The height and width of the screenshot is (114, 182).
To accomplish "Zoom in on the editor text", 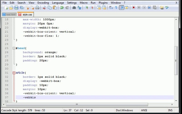I will point(86,8).
